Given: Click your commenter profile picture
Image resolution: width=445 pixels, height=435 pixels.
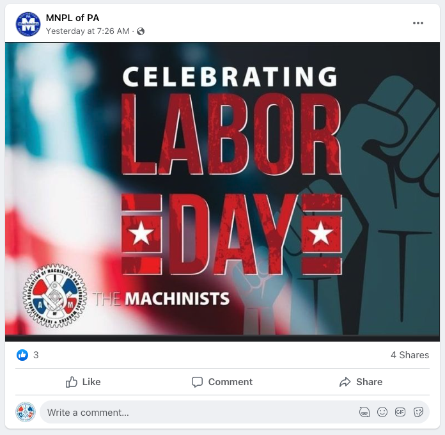Looking at the screenshot, I should tap(26, 412).
